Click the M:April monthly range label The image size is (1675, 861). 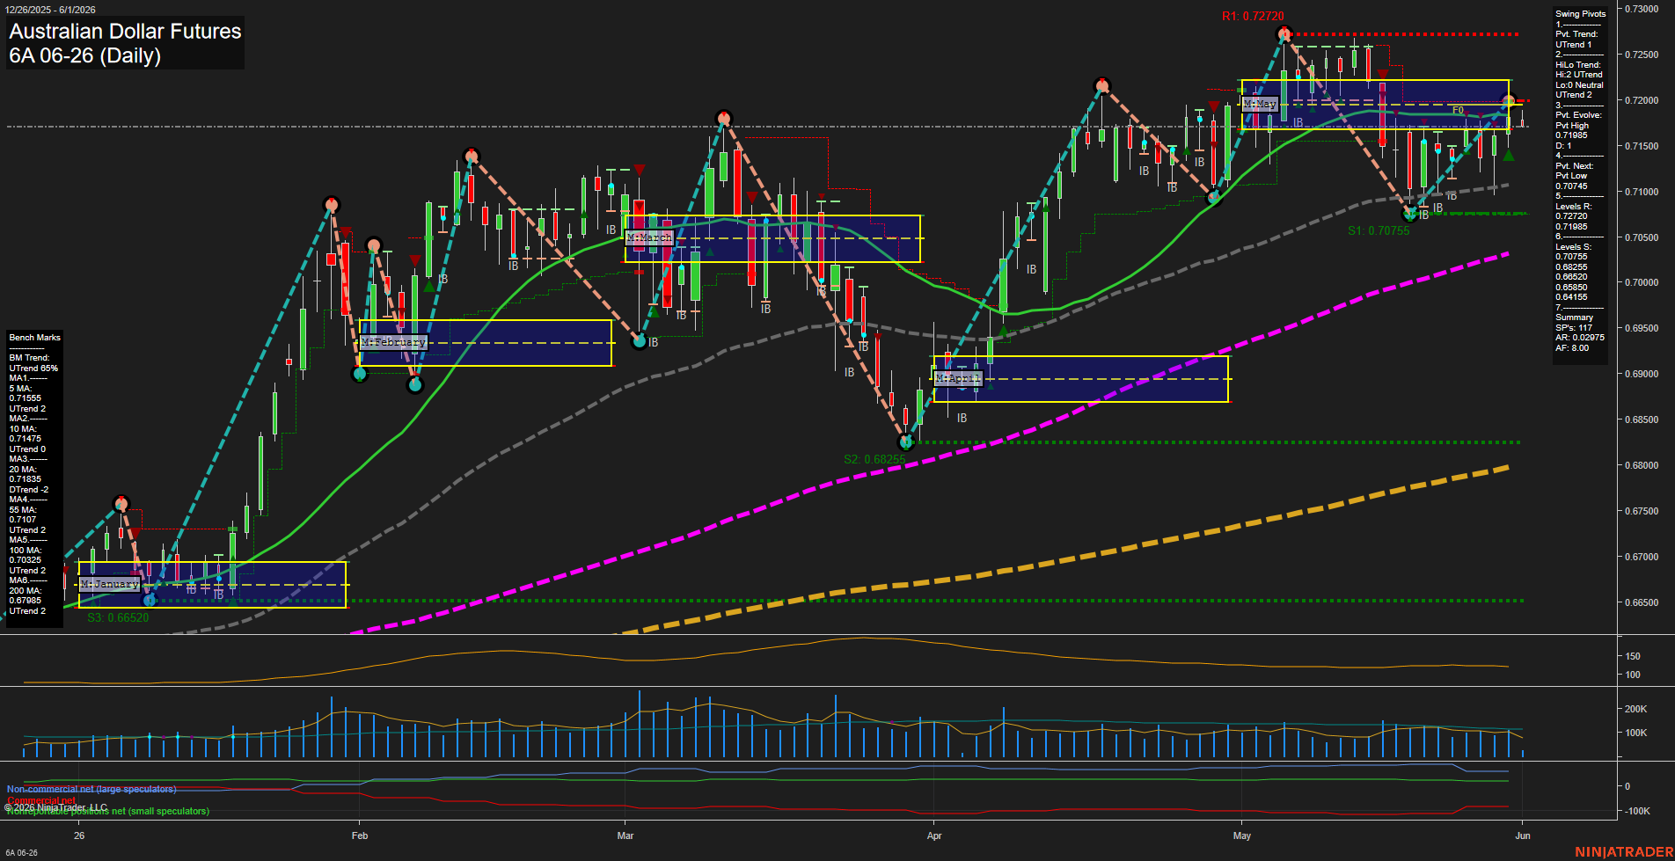click(958, 378)
